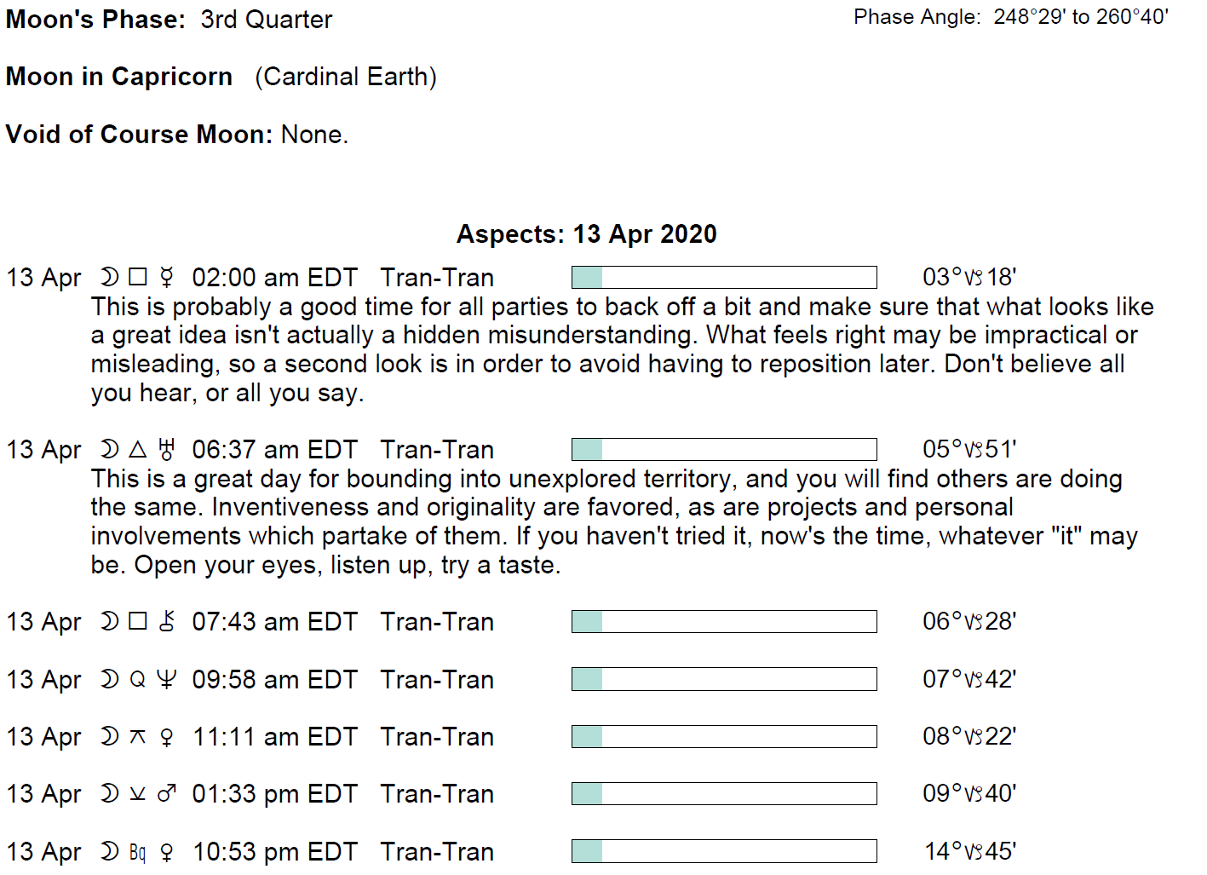This screenshot has width=1207, height=875.
Task: Click the Mercury glyph in the 02:00 am aspect
Action: pyautogui.click(x=167, y=278)
